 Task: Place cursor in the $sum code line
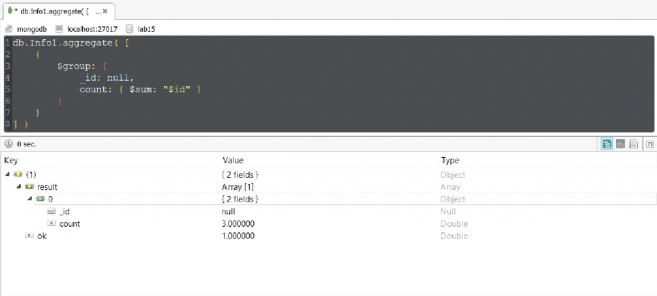click(141, 89)
